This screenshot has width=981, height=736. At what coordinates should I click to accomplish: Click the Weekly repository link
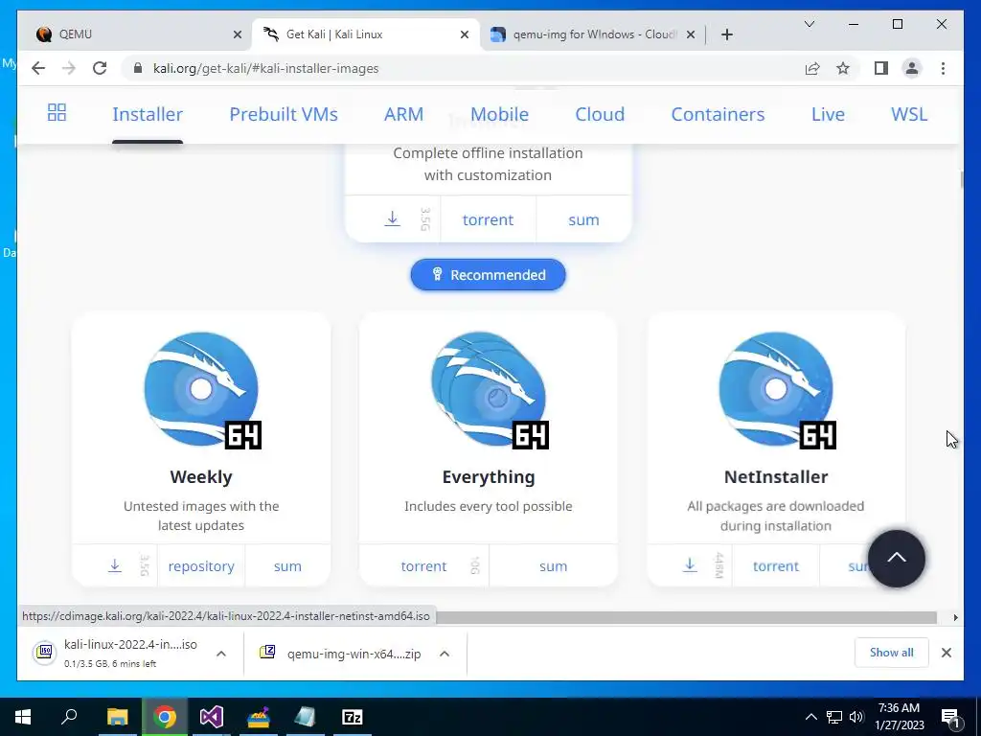coord(201,565)
